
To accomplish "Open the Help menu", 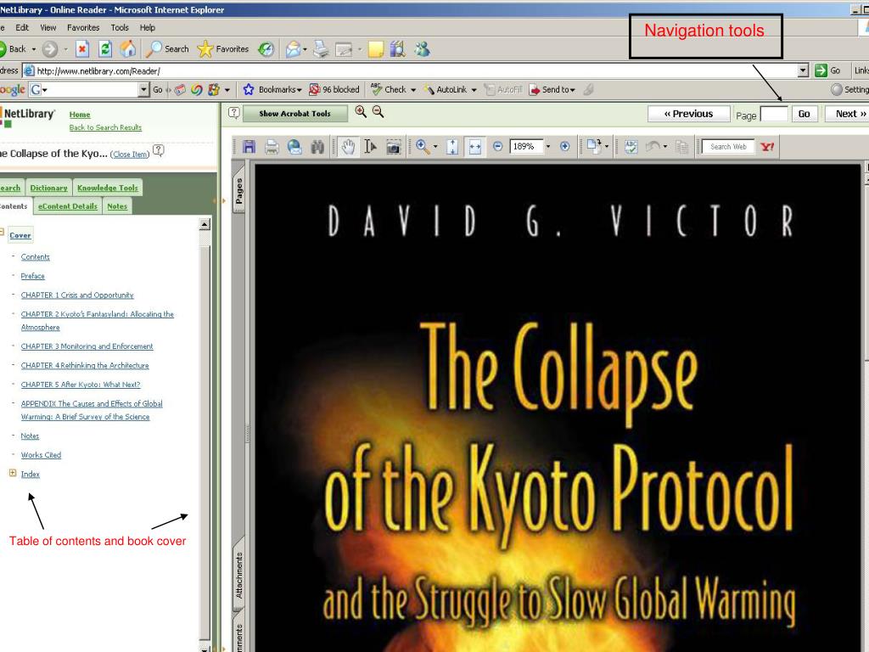I will coord(148,27).
